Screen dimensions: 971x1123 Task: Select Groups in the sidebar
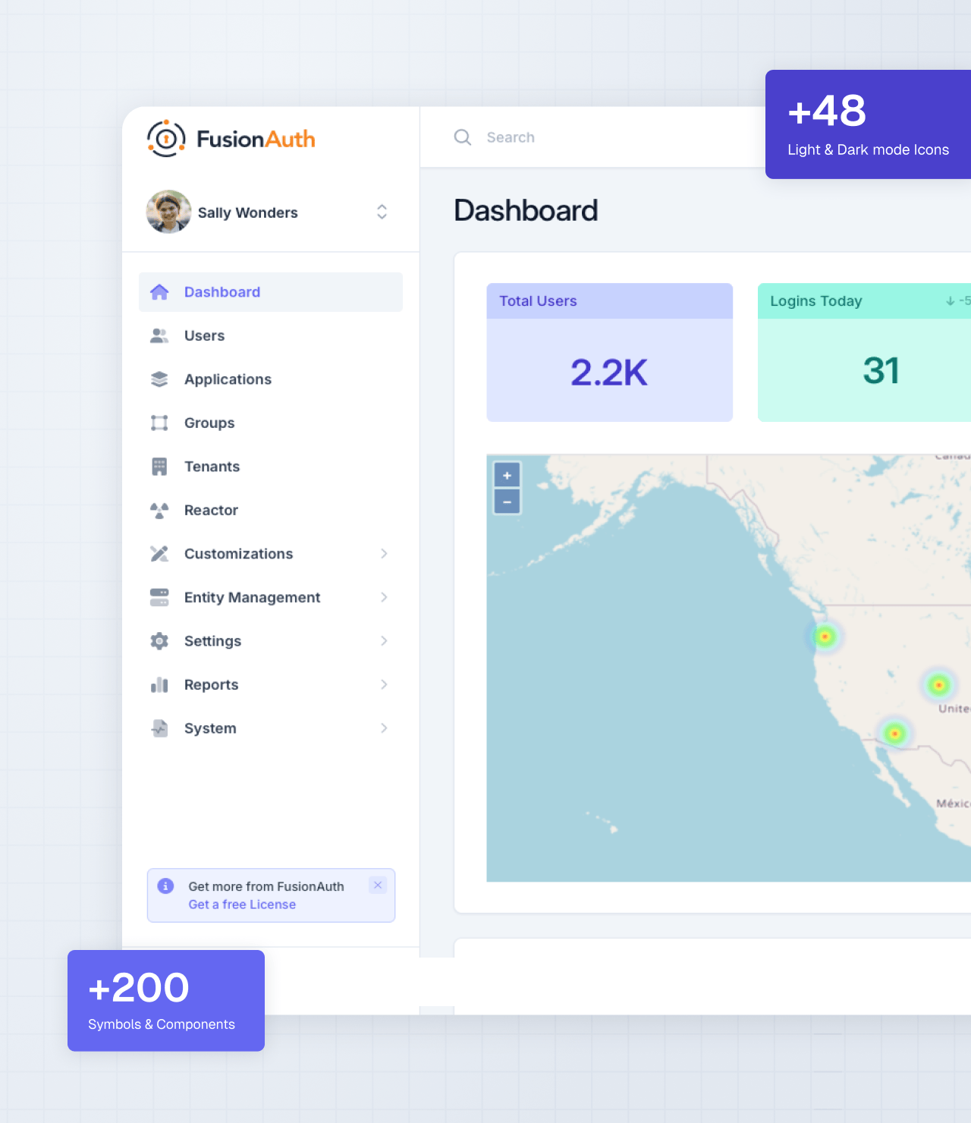pyautogui.click(x=271, y=423)
